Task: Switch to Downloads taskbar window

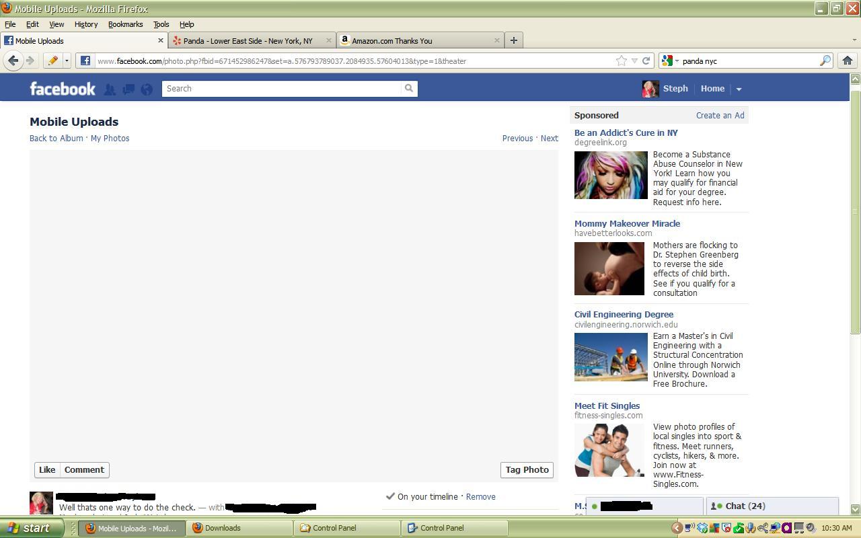Action: point(239,528)
